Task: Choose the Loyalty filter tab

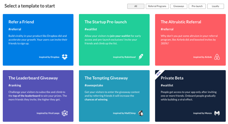Action: [x=215, y=6]
